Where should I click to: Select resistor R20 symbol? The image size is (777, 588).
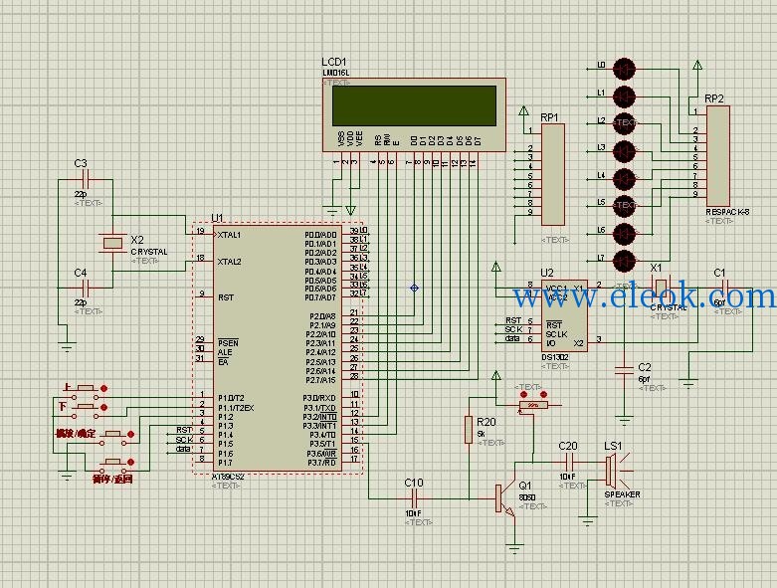(x=469, y=430)
